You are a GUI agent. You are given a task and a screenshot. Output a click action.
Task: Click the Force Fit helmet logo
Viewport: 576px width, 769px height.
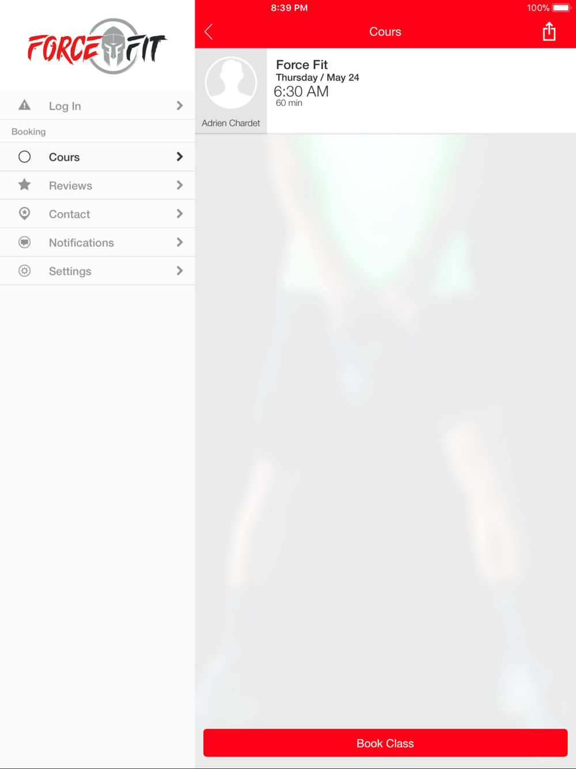pyautogui.click(x=97, y=46)
